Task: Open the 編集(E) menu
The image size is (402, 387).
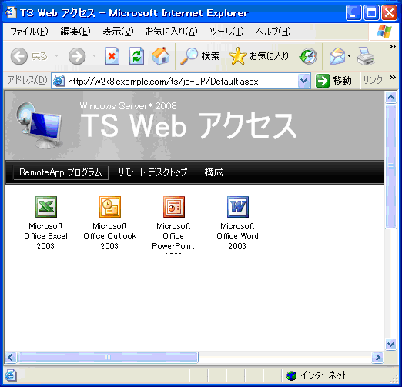Action: click(x=75, y=32)
